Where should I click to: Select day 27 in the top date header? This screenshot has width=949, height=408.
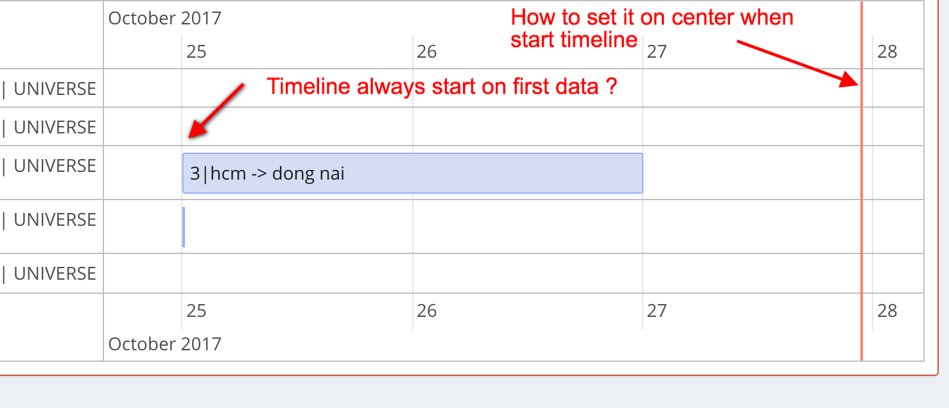coord(657,51)
